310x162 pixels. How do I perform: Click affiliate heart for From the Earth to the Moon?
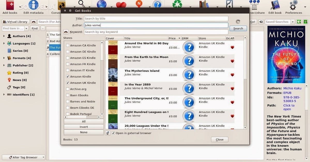tap(232, 61)
